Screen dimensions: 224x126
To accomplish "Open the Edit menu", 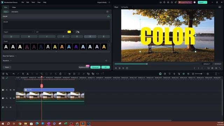I will 28,2.
